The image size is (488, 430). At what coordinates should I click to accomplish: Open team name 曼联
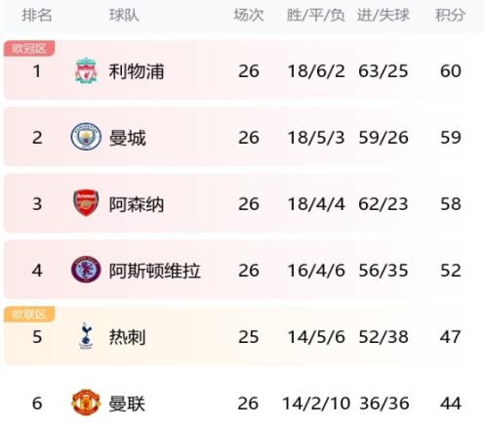(127, 404)
